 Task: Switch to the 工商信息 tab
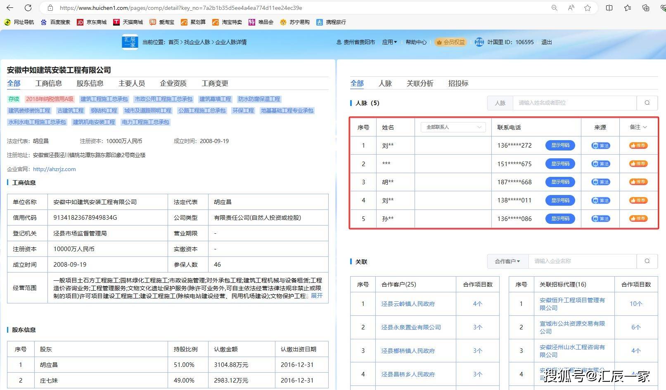point(49,83)
